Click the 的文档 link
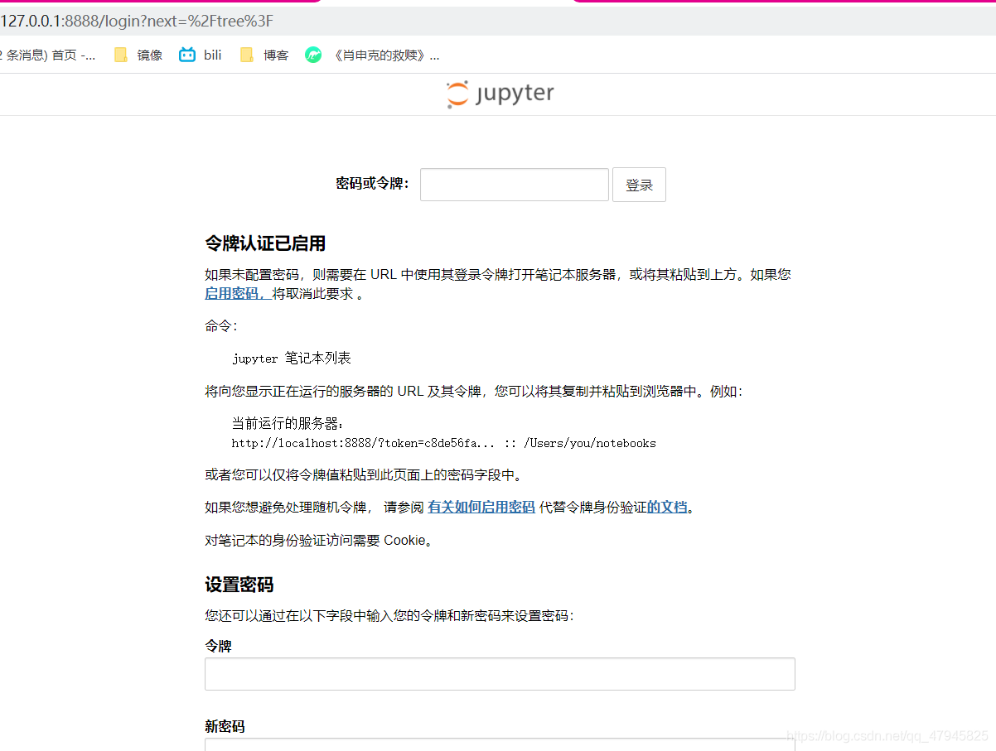Screen dimensions: 996x751 [667, 508]
